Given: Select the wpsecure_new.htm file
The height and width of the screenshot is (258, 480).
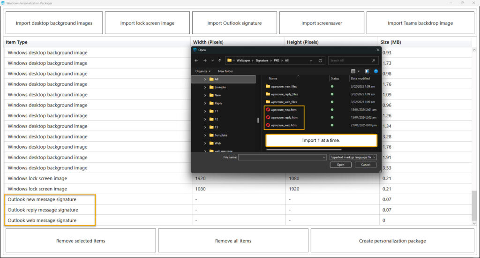Looking at the screenshot, I should pos(281,110).
